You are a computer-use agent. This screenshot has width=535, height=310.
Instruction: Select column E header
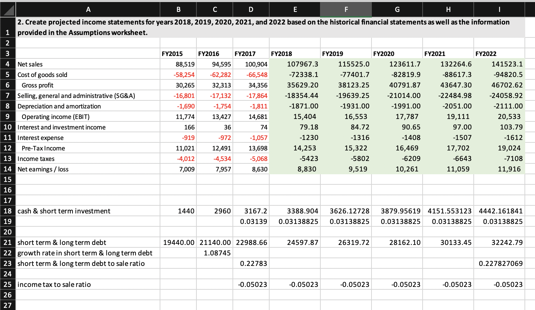(x=295, y=10)
